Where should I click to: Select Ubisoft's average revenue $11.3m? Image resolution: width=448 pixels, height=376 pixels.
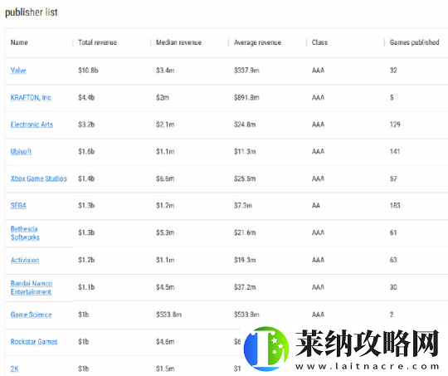point(245,152)
